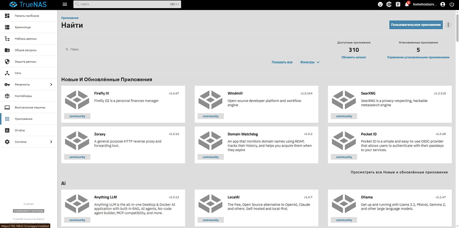Expand the Реквизиты submenu arrow
Screen dimensions: 459x228
[51, 85]
